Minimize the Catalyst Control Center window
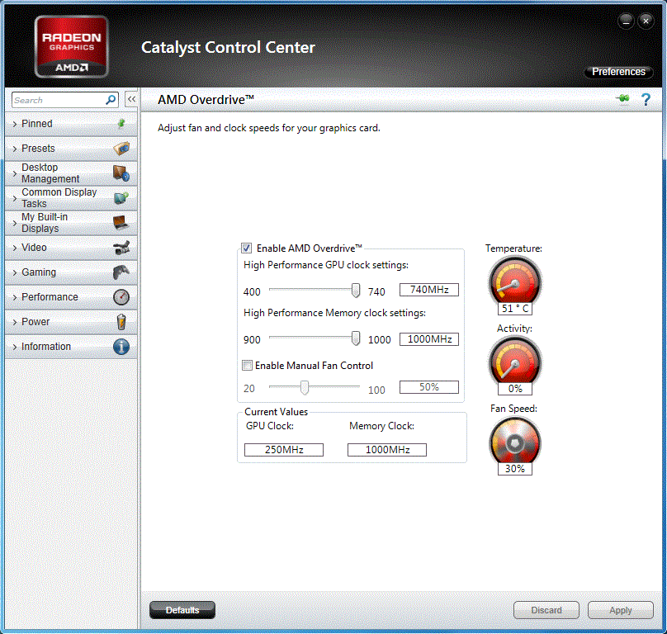 (x=626, y=21)
